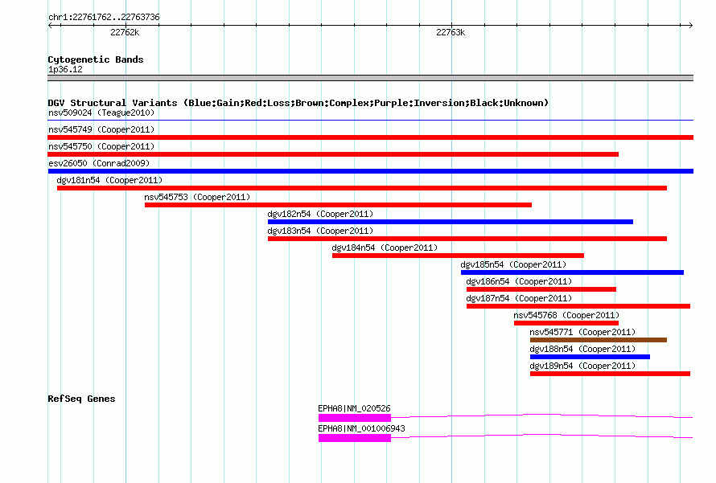Image resolution: width=716 pixels, height=483 pixels.
Task: Click the EPHA8|NM_020526 magenta exon block
Action: point(355,418)
